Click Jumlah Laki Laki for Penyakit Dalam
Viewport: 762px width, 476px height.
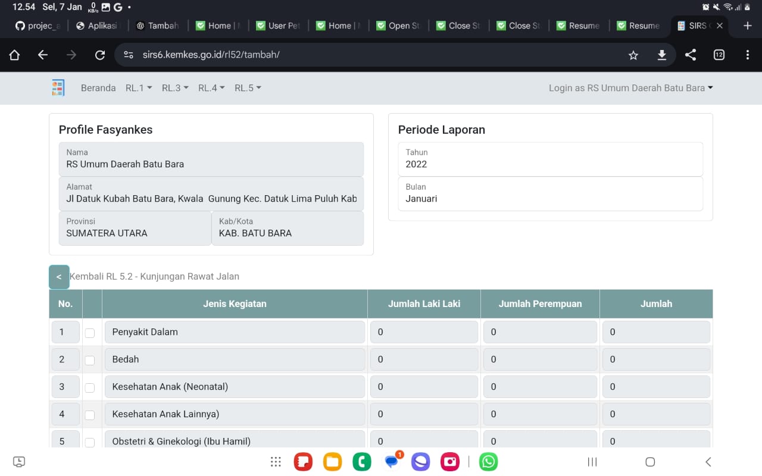click(424, 332)
